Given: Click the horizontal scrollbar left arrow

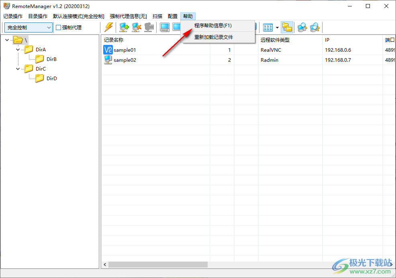Looking at the screenshot, I should tap(105, 264).
